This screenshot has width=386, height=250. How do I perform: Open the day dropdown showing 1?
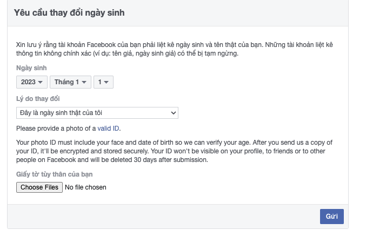103,82
